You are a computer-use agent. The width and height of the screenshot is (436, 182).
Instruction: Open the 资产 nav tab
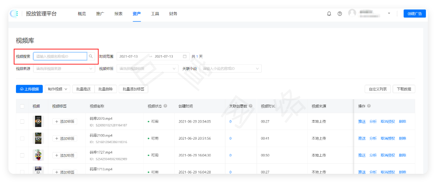click(136, 14)
